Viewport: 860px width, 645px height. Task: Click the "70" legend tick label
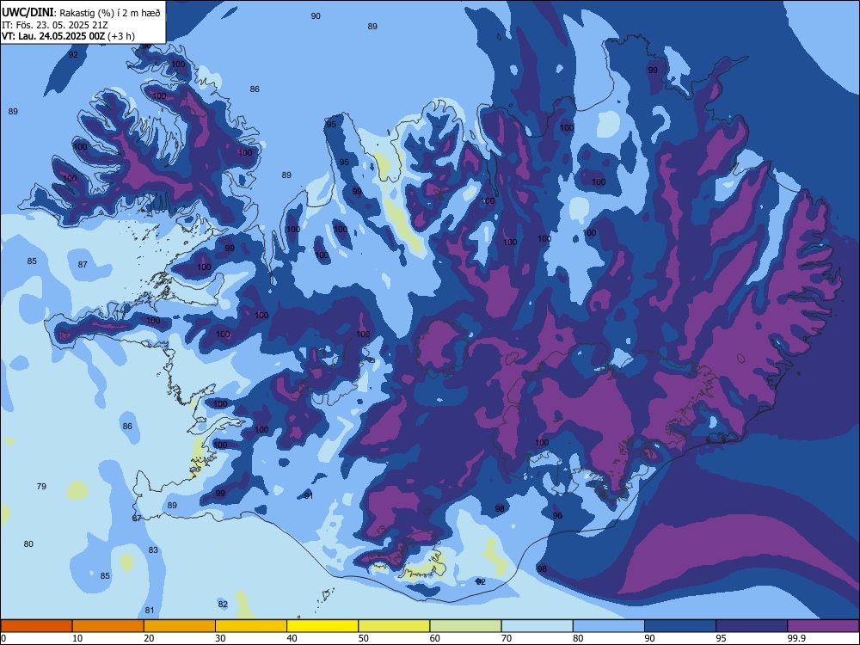(507, 638)
